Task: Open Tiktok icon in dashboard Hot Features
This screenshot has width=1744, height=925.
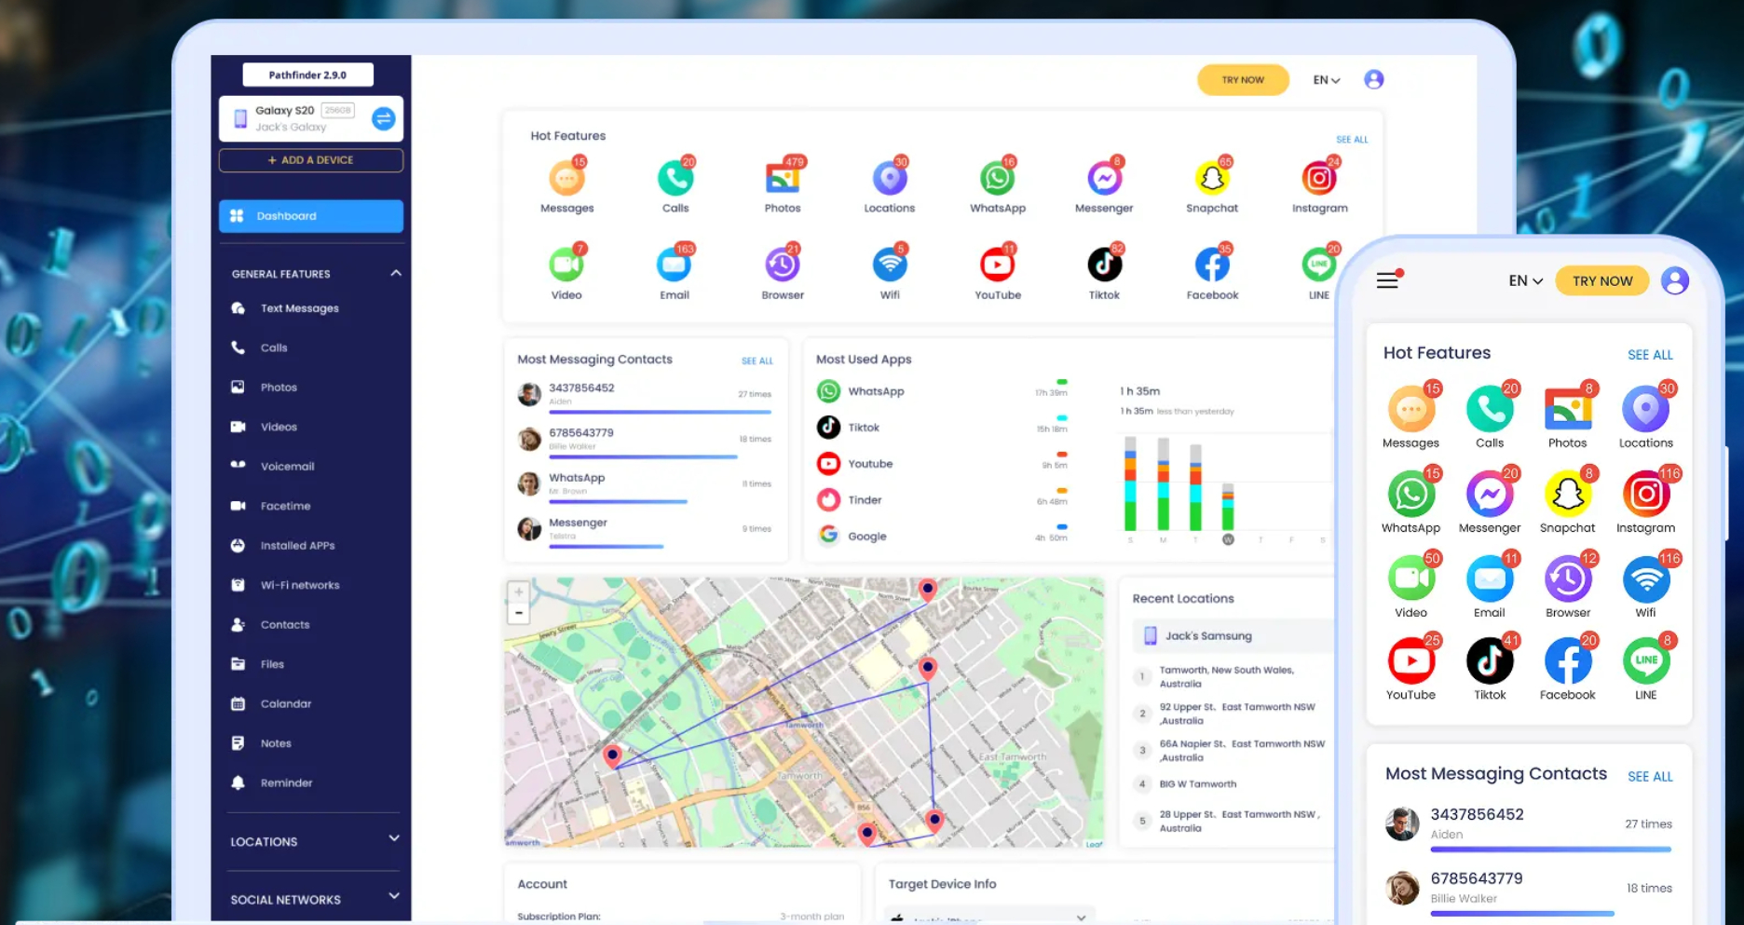Action: pyautogui.click(x=1104, y=265)
